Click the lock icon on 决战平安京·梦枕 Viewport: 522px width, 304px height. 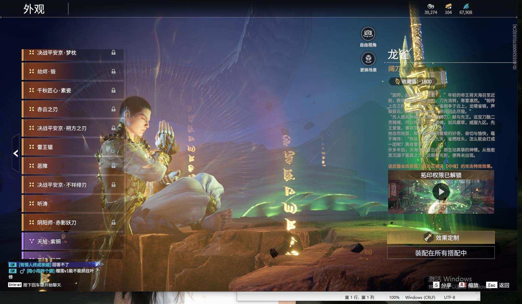click(x=114, y=52)
